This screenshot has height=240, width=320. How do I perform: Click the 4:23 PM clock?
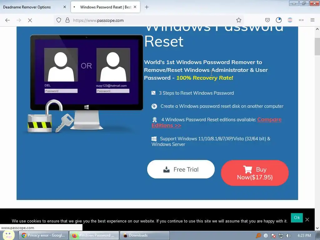(304, 236)
